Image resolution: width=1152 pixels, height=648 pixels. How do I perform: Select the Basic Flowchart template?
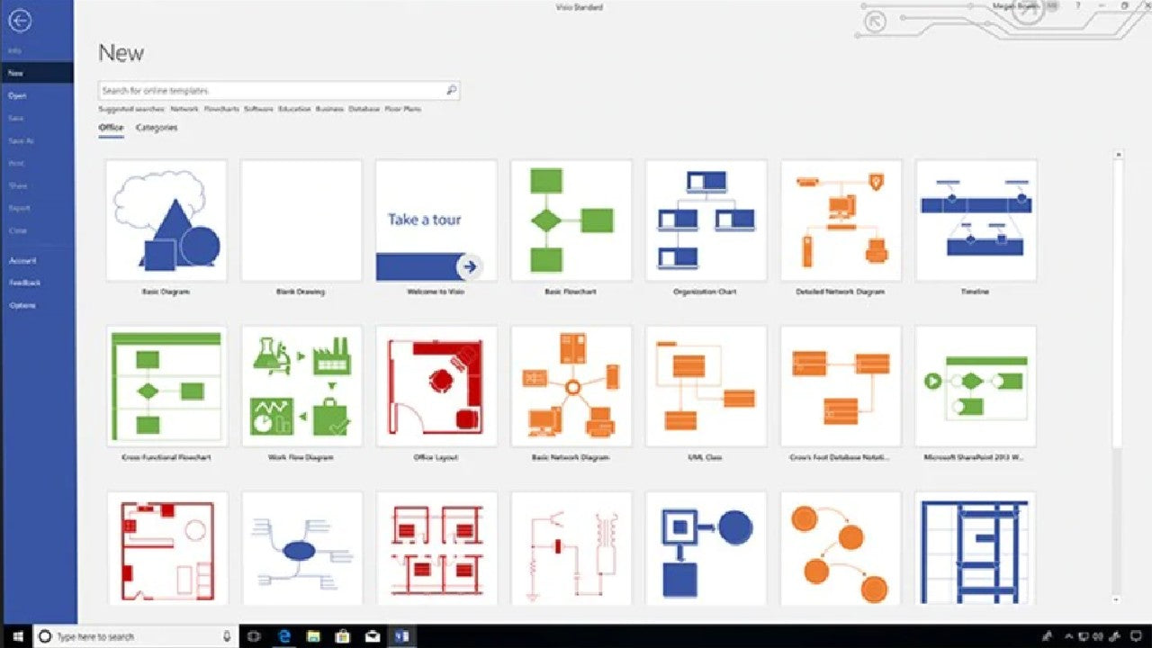tap(571, 229)
